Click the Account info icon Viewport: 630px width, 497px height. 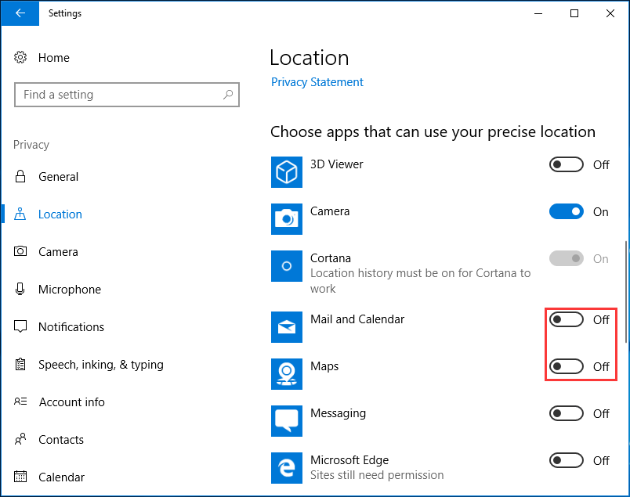click(20, 402)
